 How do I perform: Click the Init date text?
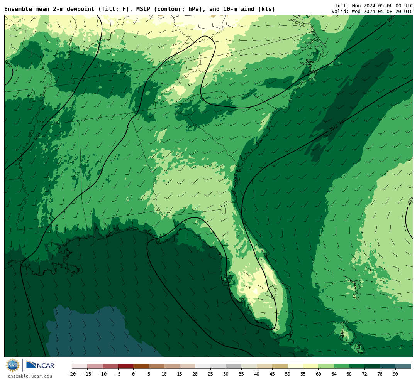coord(374,5)
